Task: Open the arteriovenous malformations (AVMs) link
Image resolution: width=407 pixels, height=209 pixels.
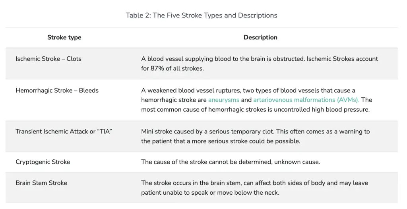Action: pos(306,100)
